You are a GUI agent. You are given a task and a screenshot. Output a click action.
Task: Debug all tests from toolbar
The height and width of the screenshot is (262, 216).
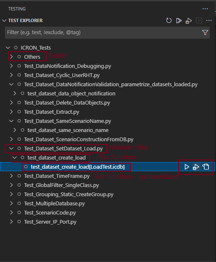point(188,21)
